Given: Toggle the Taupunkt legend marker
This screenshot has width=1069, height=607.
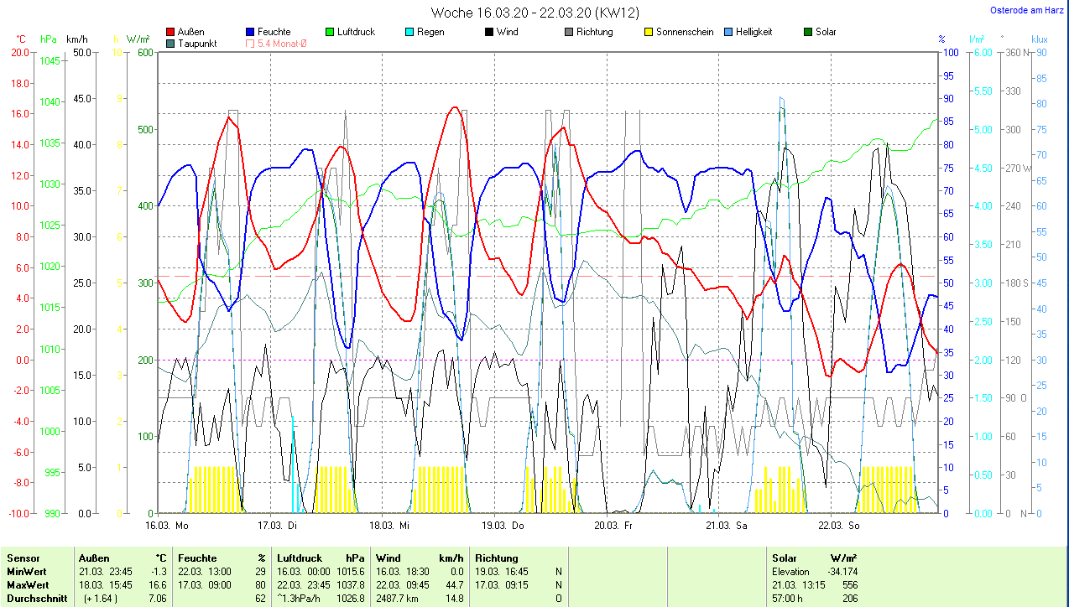Looking at the screenshot, I should tap(171, 43).
